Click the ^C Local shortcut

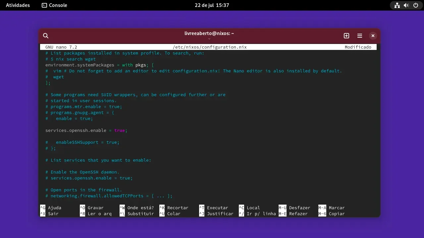[249, 208]
